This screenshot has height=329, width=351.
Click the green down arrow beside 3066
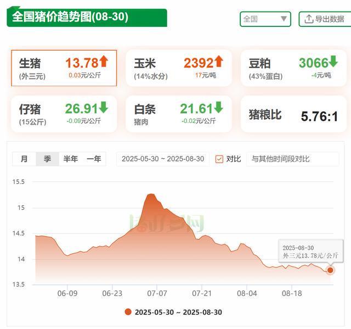click(333, 62)
